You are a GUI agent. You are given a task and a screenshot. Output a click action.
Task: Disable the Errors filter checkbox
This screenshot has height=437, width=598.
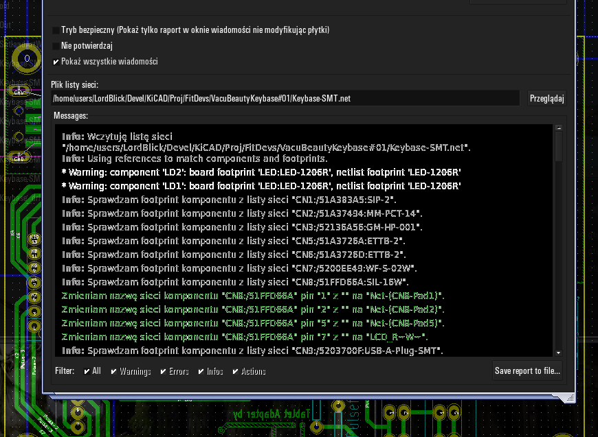pos(164,371)
